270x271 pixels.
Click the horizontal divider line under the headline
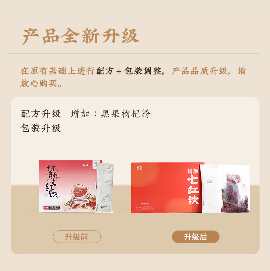click(x=134, y=54)
